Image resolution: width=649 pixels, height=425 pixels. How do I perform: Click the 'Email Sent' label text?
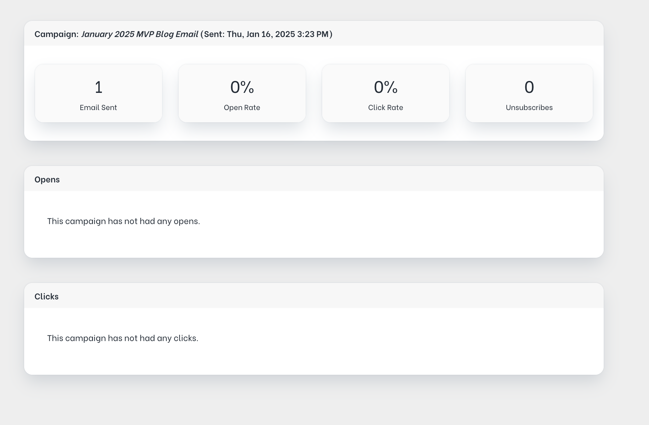pyautogui.click(x=98, y=107)
